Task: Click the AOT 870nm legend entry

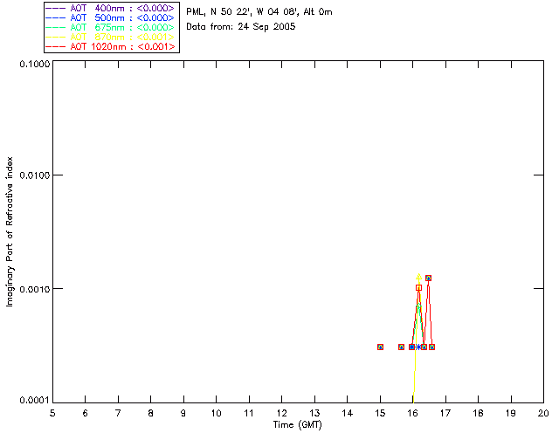Action: tap(110, 37)
